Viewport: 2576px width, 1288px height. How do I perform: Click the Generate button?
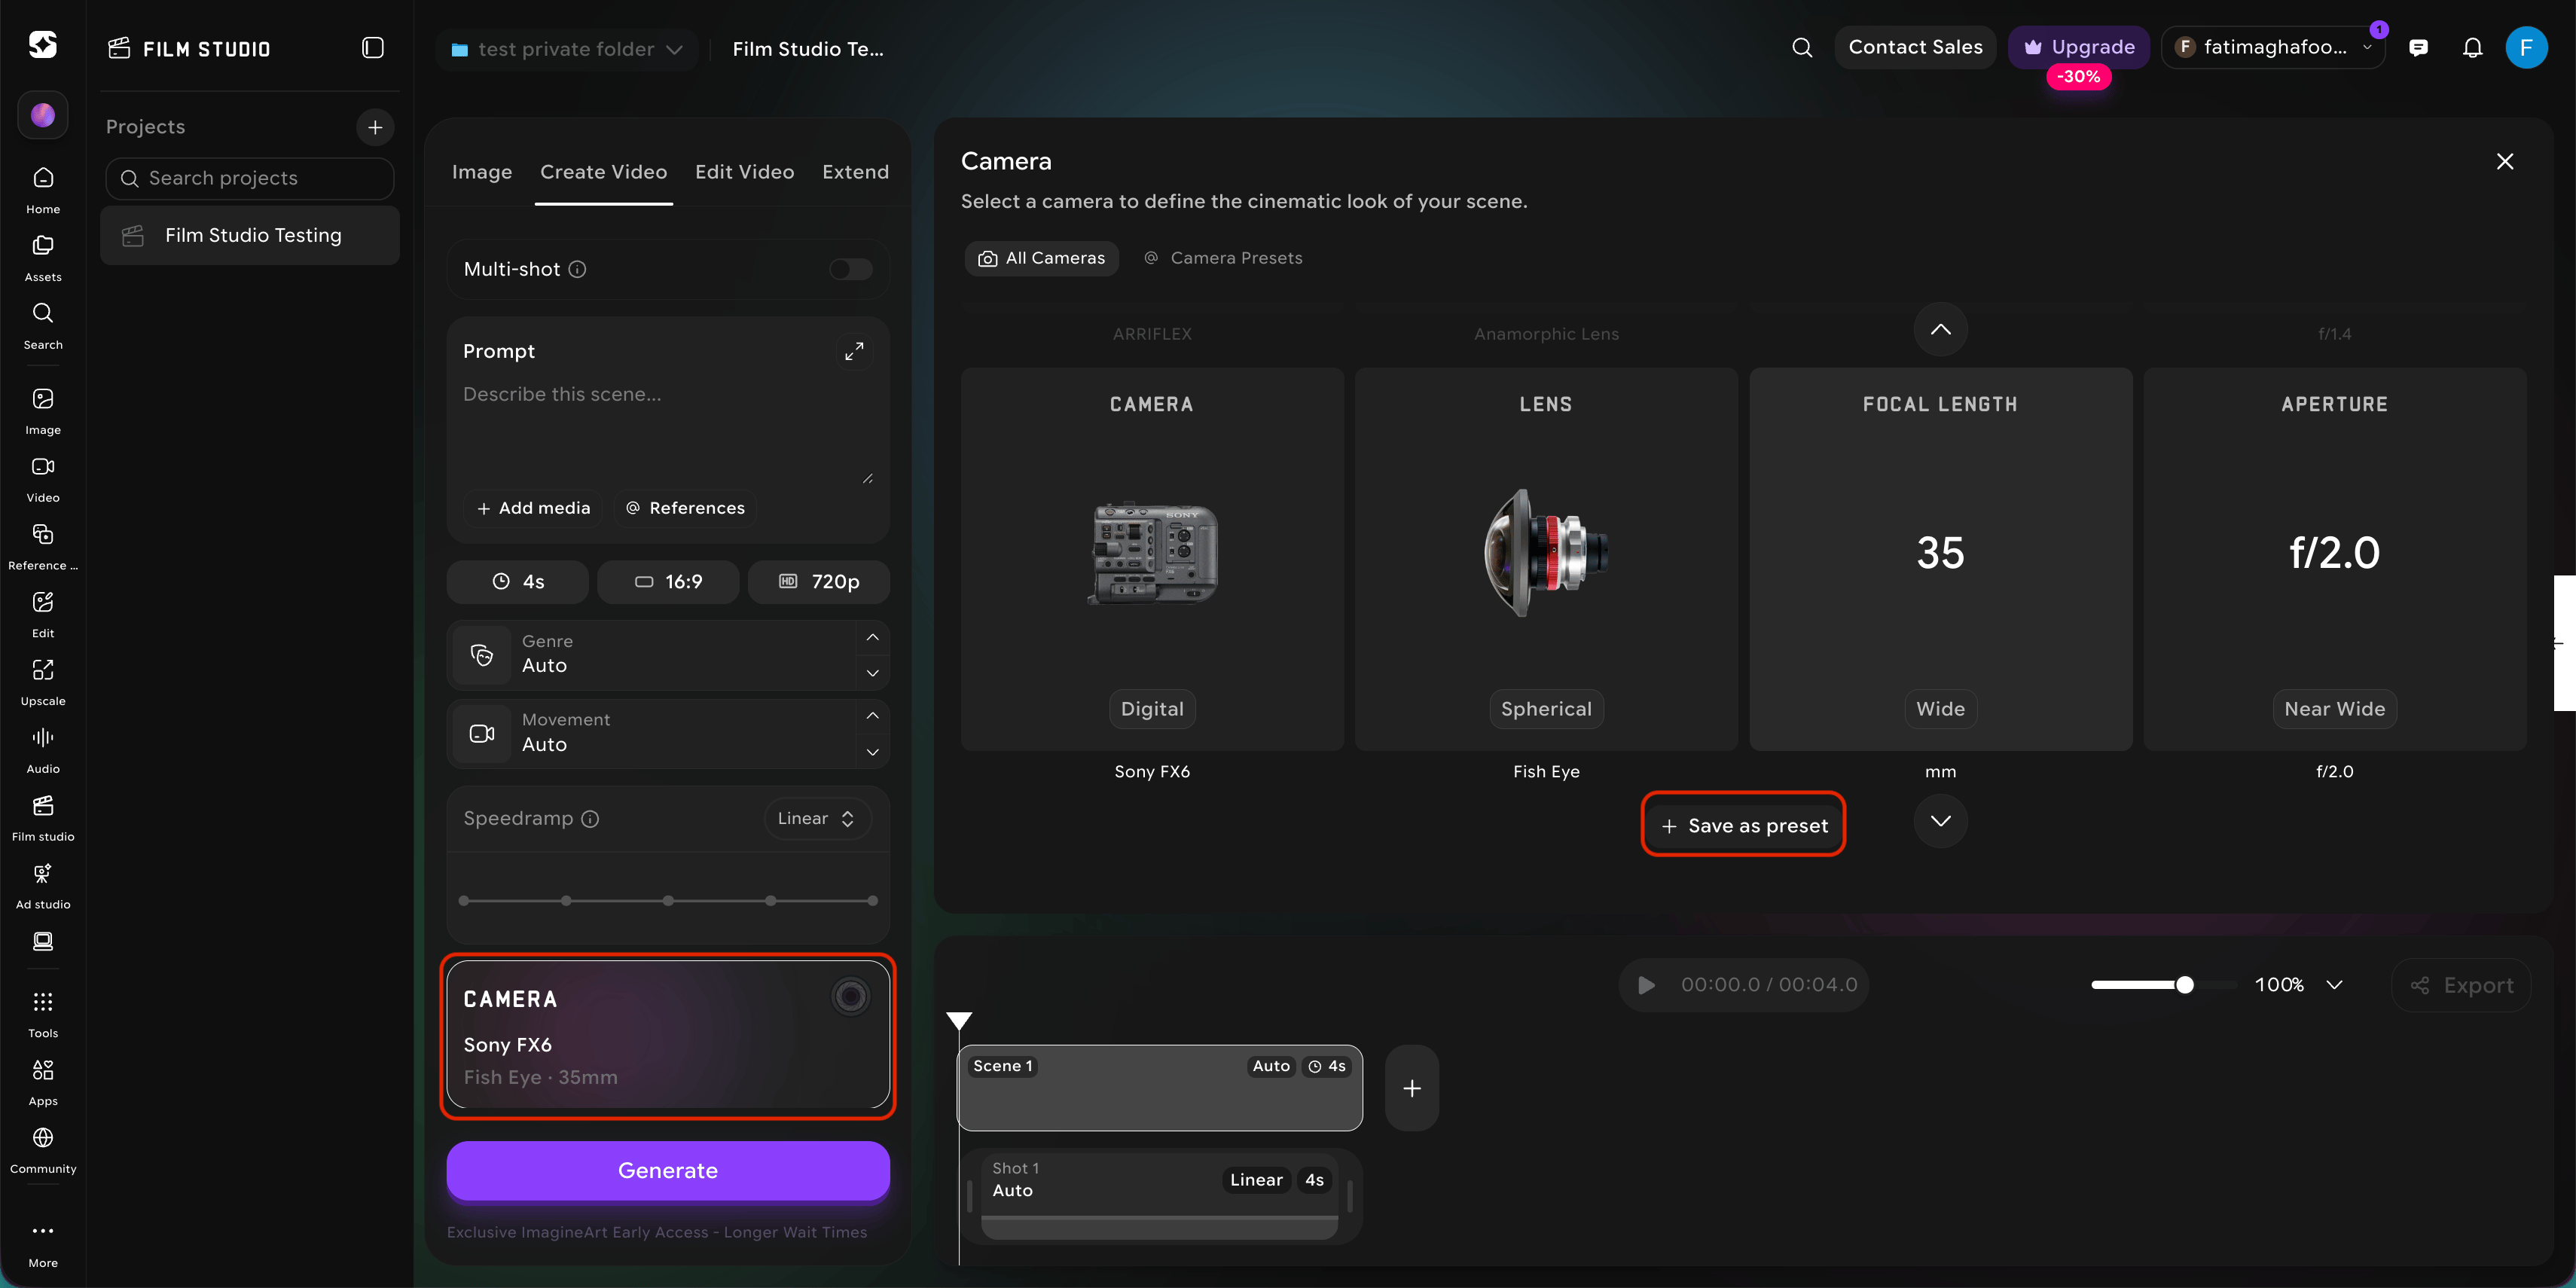tap(668, 1171)
